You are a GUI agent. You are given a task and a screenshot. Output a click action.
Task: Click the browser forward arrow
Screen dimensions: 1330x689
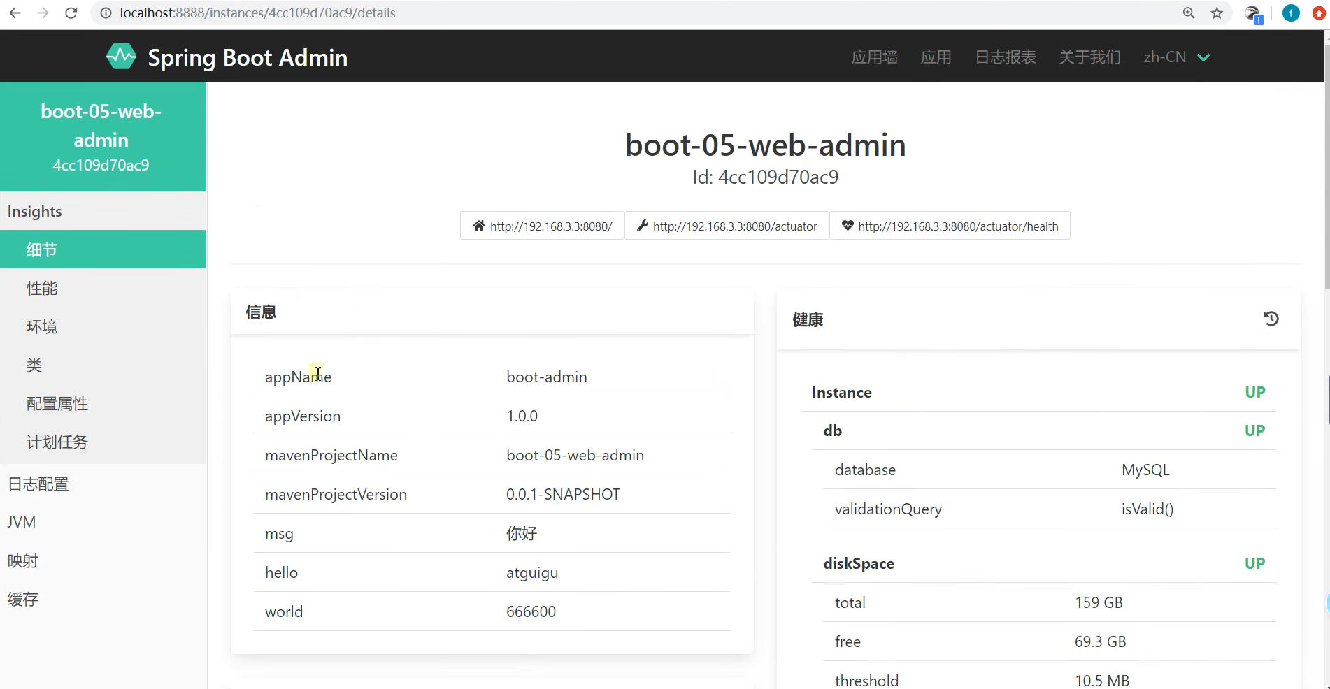pos(43,13)
